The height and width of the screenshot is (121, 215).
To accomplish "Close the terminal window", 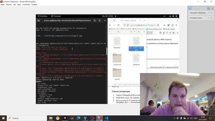I will 105,21.
